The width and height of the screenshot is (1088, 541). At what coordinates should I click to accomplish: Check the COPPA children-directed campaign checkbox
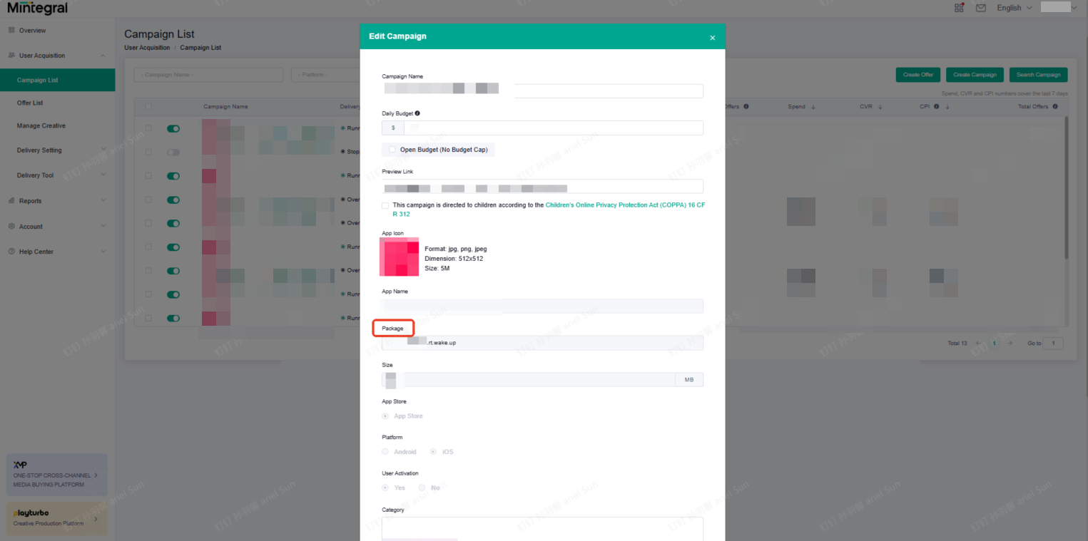[385, 205]
